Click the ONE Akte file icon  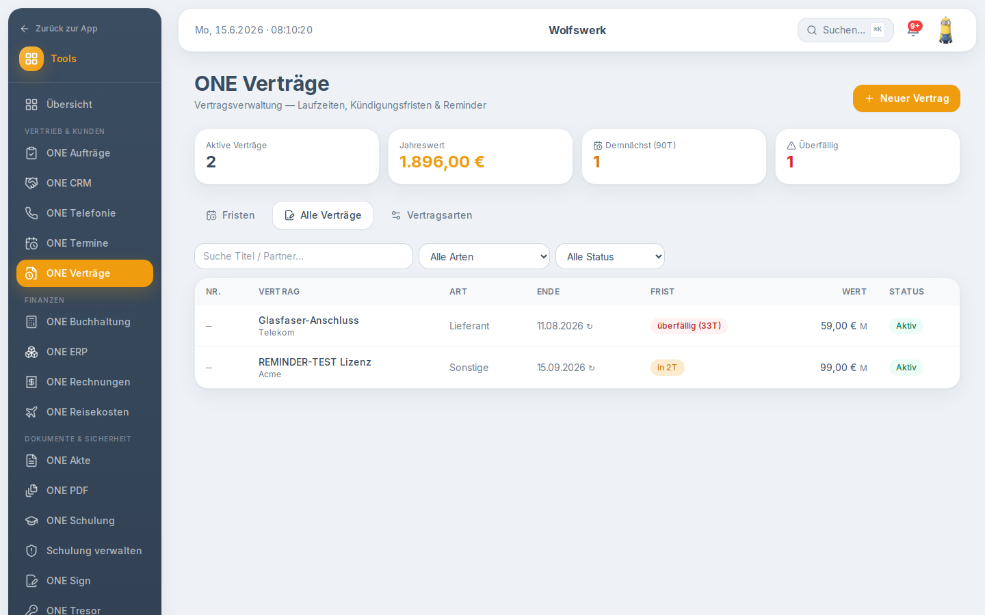click(31, 461)
